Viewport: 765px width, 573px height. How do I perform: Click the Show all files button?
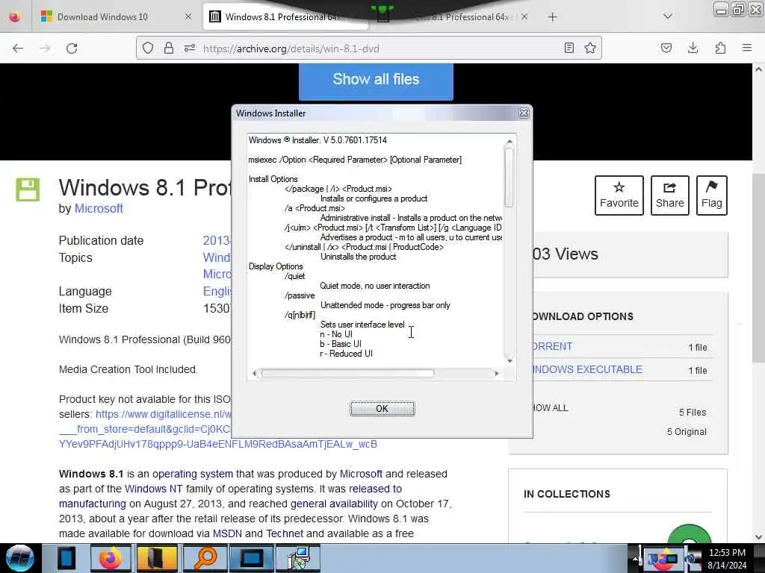pos(376,79)
